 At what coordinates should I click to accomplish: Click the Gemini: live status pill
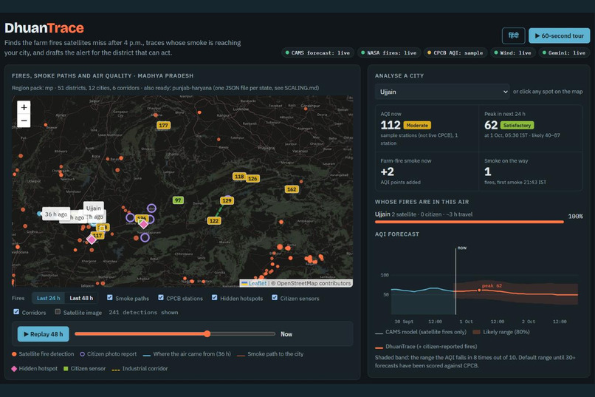563,52
